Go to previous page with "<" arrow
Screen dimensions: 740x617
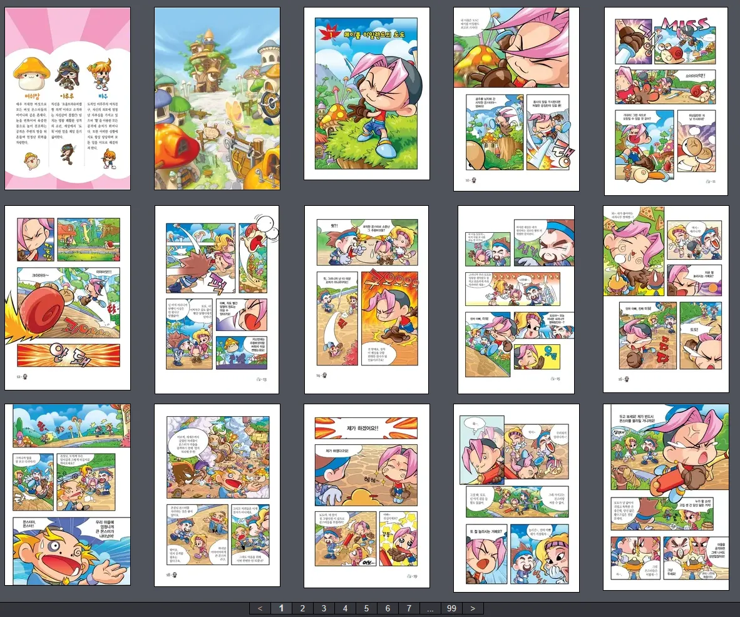[260, 608]
